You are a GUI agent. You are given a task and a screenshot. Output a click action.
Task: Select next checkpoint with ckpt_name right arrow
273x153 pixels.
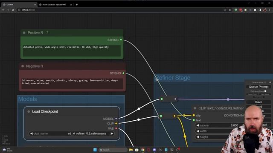pyautogui.click(x=112, y=133)
